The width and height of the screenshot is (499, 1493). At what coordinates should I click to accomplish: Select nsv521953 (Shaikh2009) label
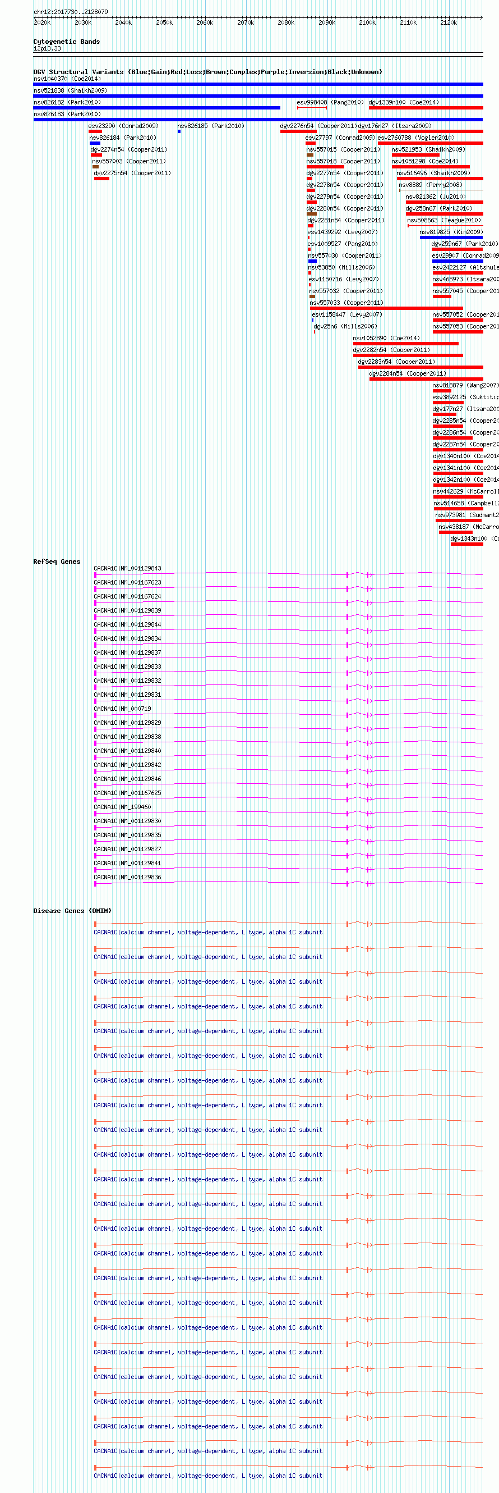(428, 149)
